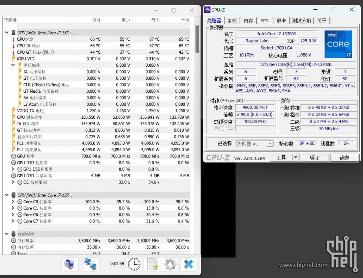
Task: Click the lightning icon beside iGPU VID
Action: tap(13, 59)
